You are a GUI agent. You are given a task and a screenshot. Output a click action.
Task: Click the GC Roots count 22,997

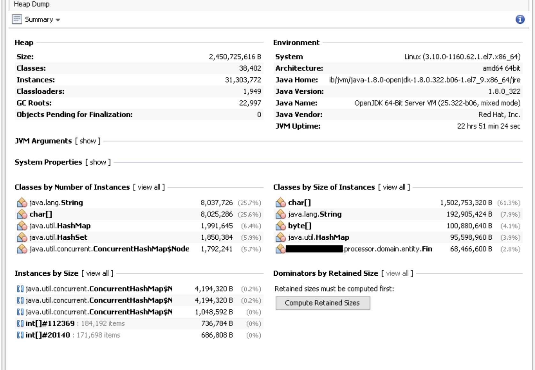pos(250,103)
